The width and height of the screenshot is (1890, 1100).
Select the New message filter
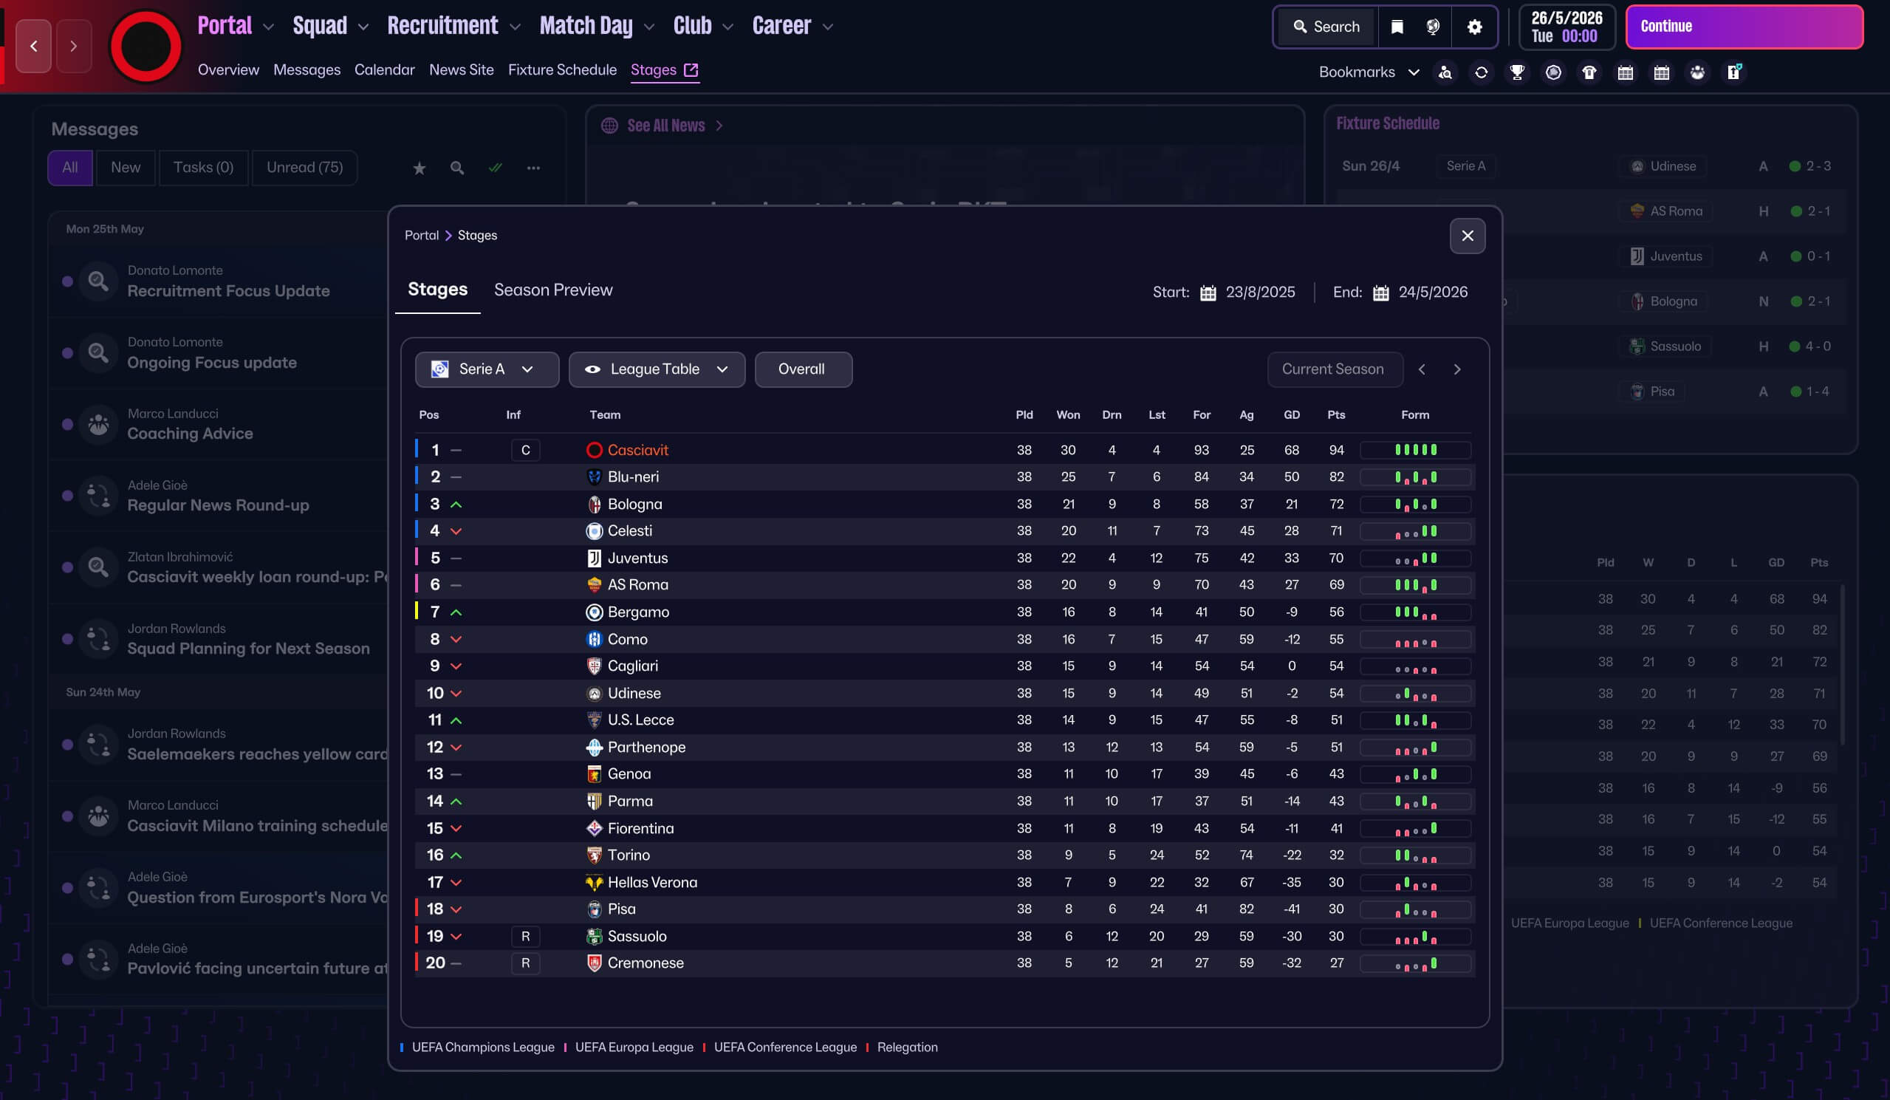[126, 167]
